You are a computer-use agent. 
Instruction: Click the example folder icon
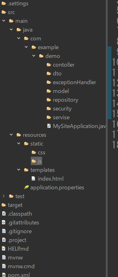pyautogui.click(x=34, y=47)
